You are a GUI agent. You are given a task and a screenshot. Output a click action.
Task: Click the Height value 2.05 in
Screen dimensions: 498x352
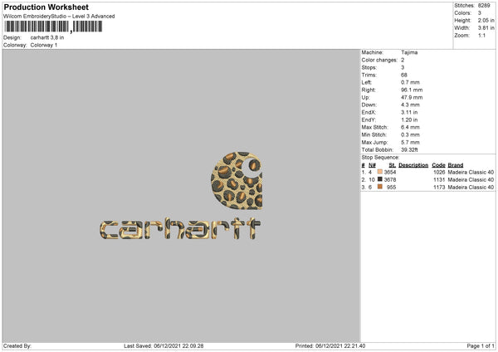(486, 20)
